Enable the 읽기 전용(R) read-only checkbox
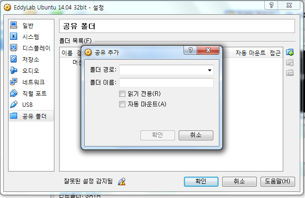The width and height of the screenshot is (305, 198). 122,94
